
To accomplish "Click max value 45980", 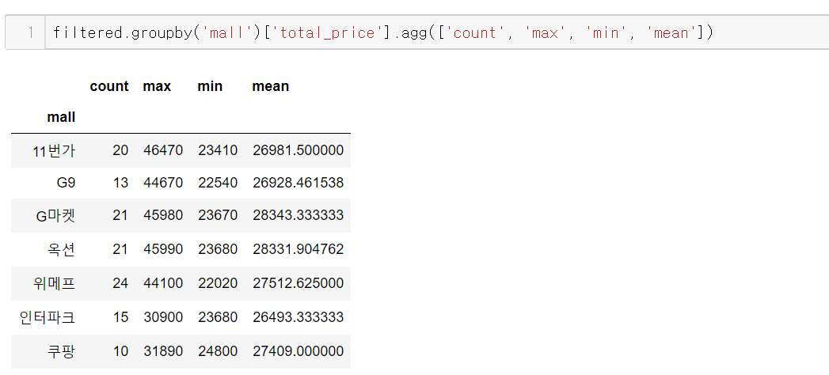I will tap(163, 215).
